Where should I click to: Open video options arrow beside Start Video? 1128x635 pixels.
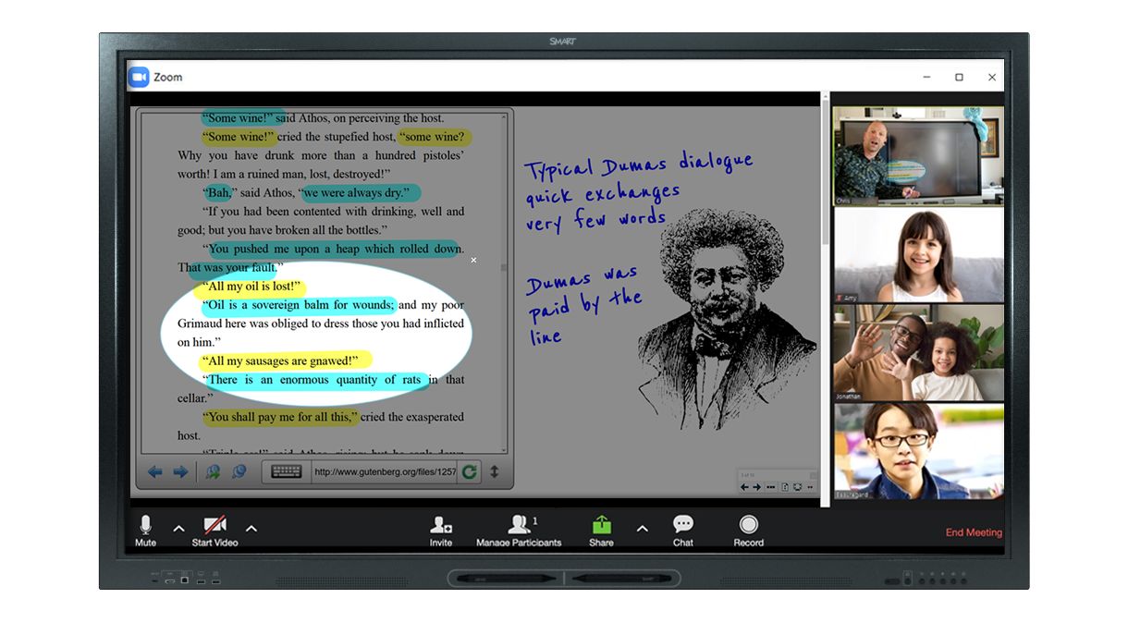tap(251, 529)
